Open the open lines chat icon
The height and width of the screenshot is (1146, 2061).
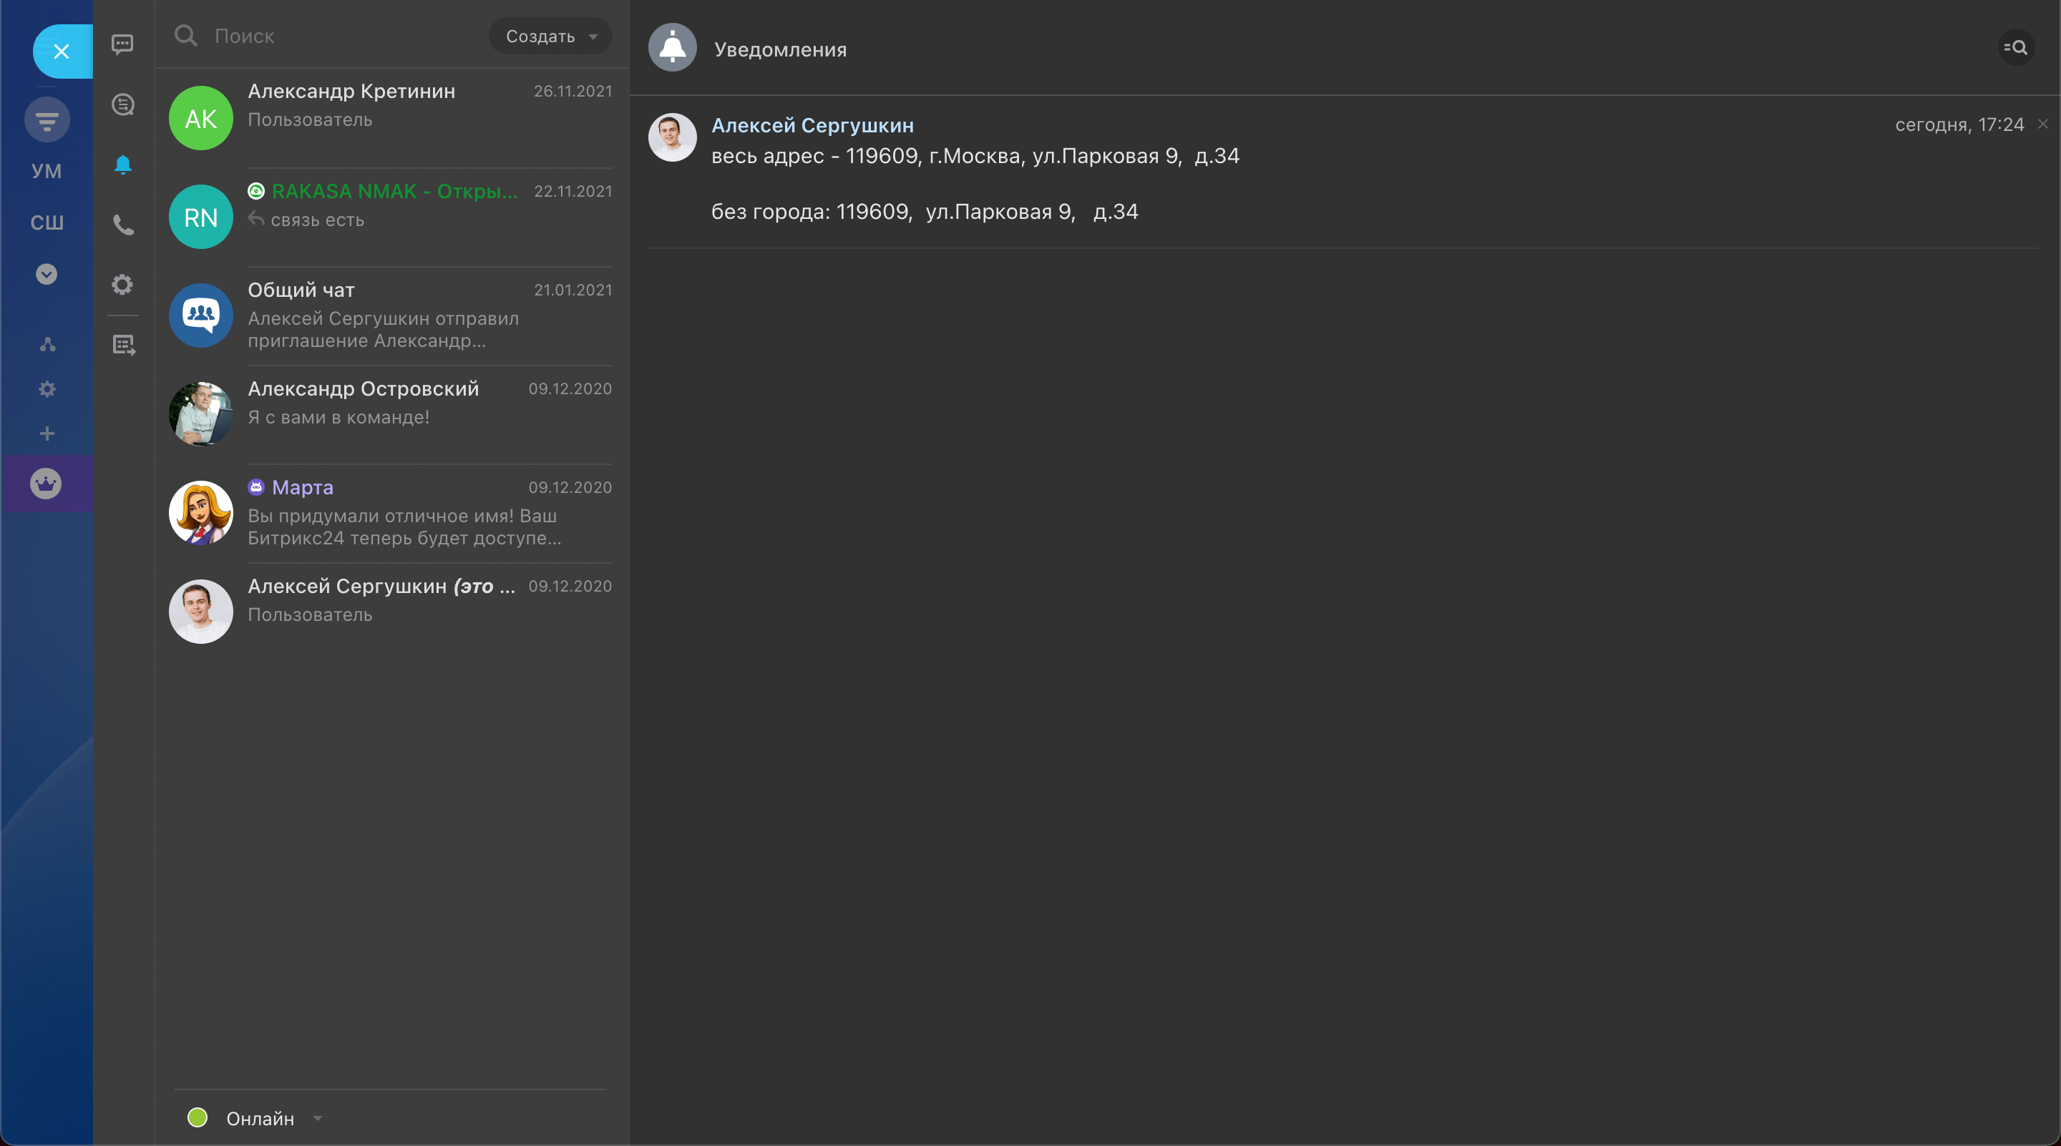122,104
